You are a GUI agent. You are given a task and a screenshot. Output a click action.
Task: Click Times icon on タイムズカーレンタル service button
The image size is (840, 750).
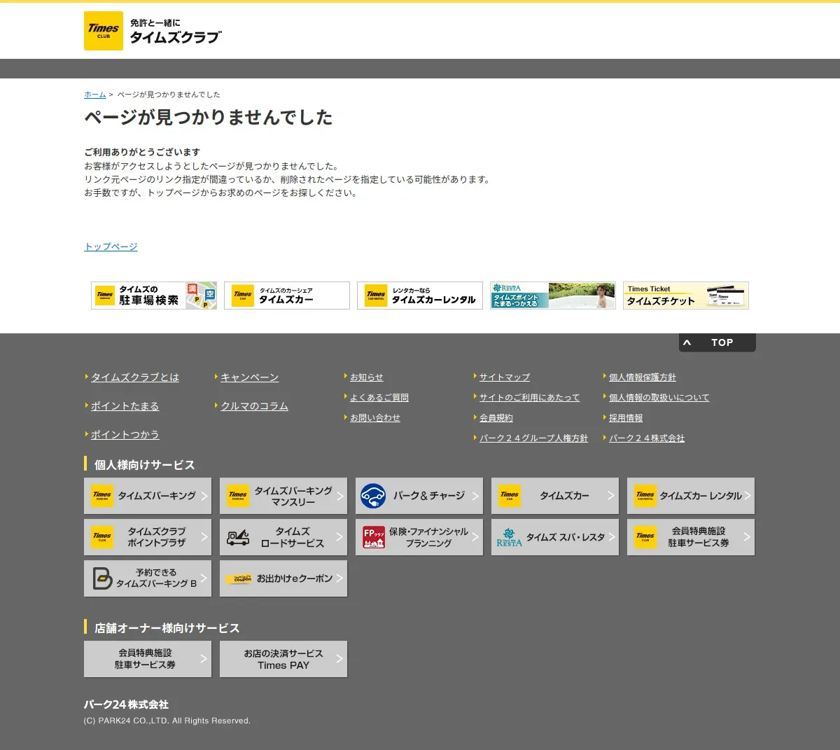pos(645,496)
